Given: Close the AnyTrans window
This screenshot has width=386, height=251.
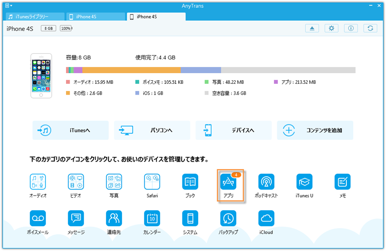Looking at the screenshot, I should tap(379, 6).
